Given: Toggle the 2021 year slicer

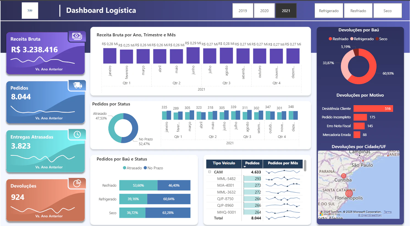Looking at the screenshot, I should (286, 11).
